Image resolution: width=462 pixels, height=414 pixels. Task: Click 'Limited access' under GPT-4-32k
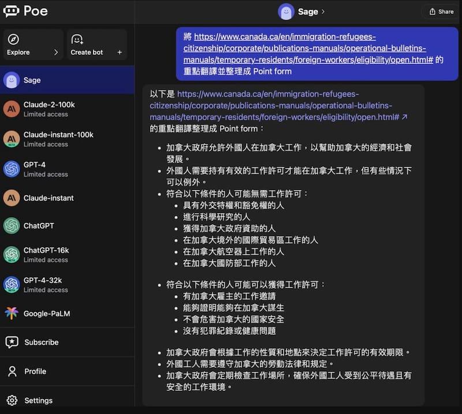[46, 290]
